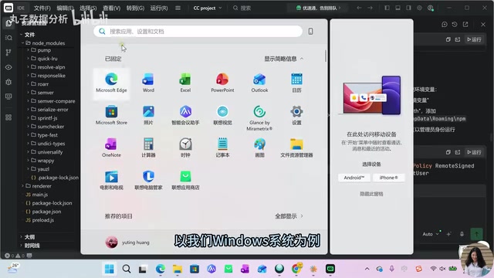Click the phone and laptop illustration
The height and width of the screenshot is (278, 494).
pos(371,94)
